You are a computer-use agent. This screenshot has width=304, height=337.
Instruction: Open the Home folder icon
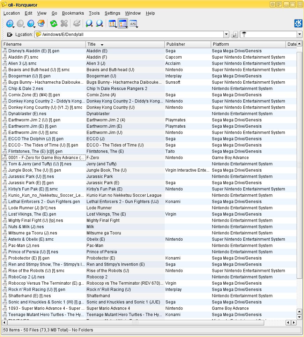[41, 23]
